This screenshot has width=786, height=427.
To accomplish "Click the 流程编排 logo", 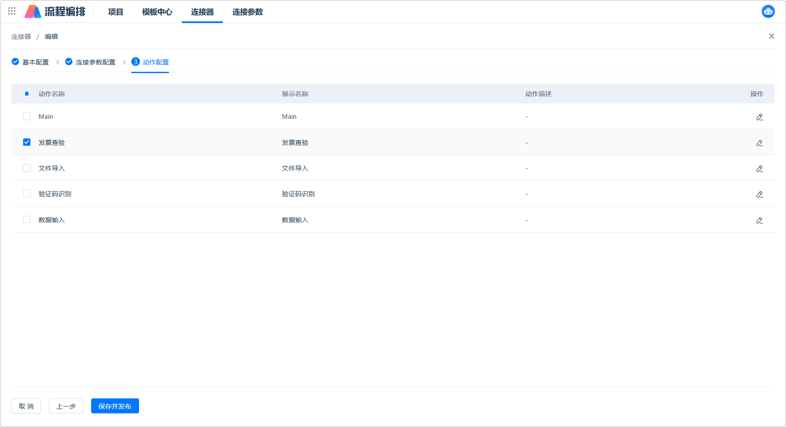I will tap(55, 12).
